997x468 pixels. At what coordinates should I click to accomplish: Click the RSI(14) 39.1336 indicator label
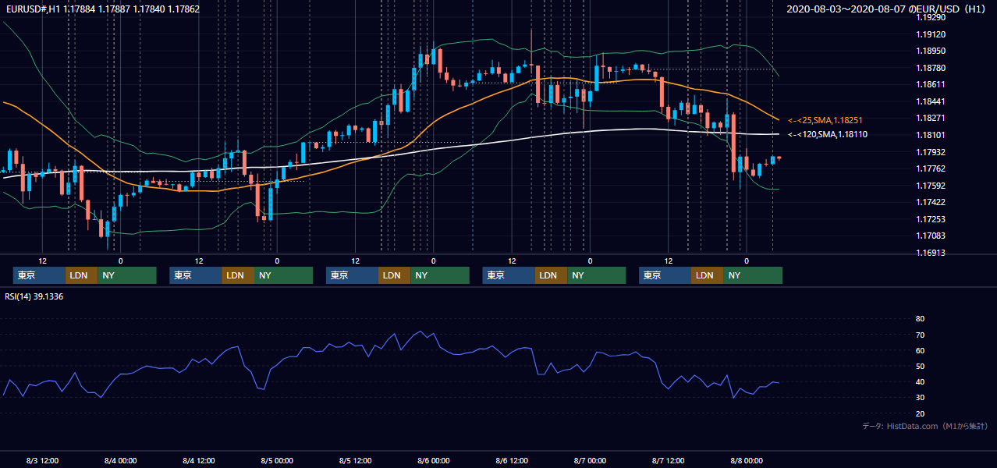tap(34, 296)
